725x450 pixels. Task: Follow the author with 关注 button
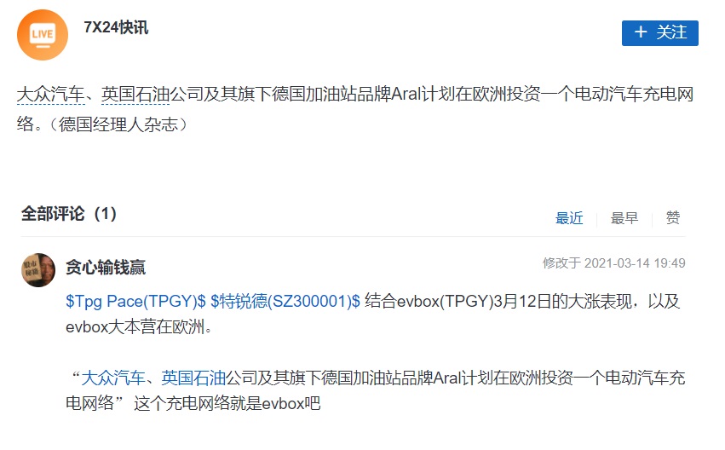(x=659, y=33)
